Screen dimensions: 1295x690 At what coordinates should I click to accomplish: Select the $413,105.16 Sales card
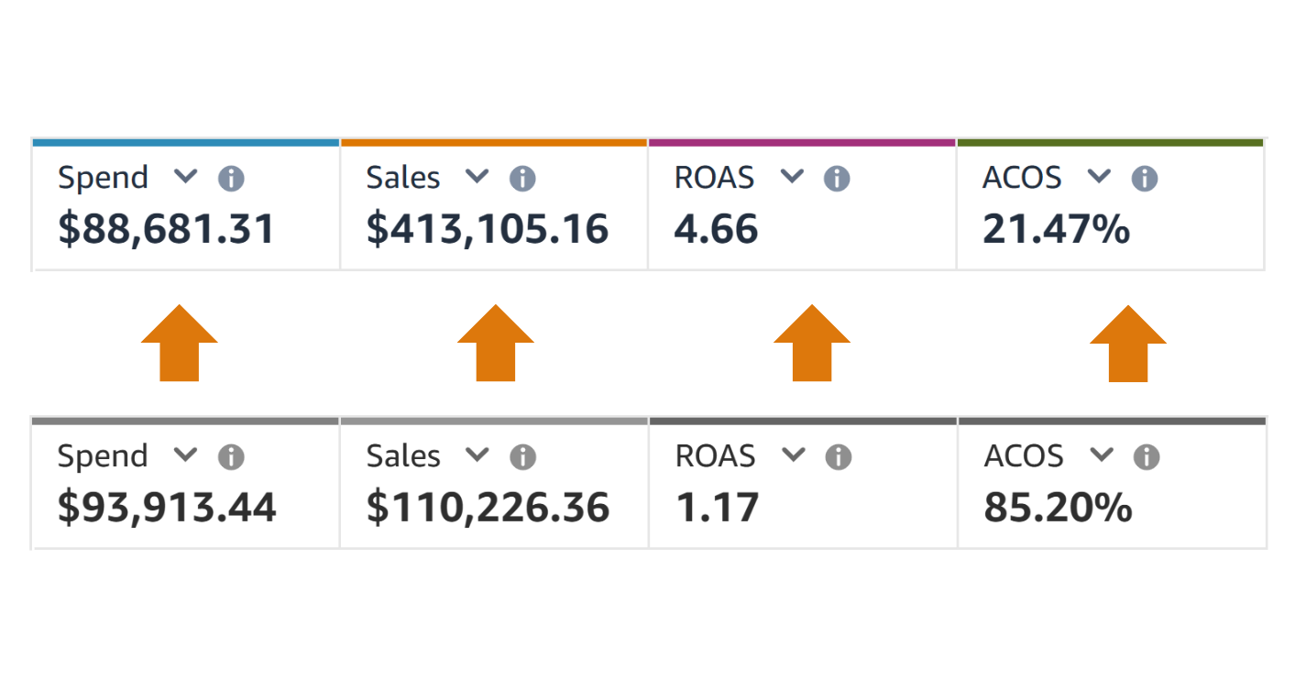click(488, 228)
